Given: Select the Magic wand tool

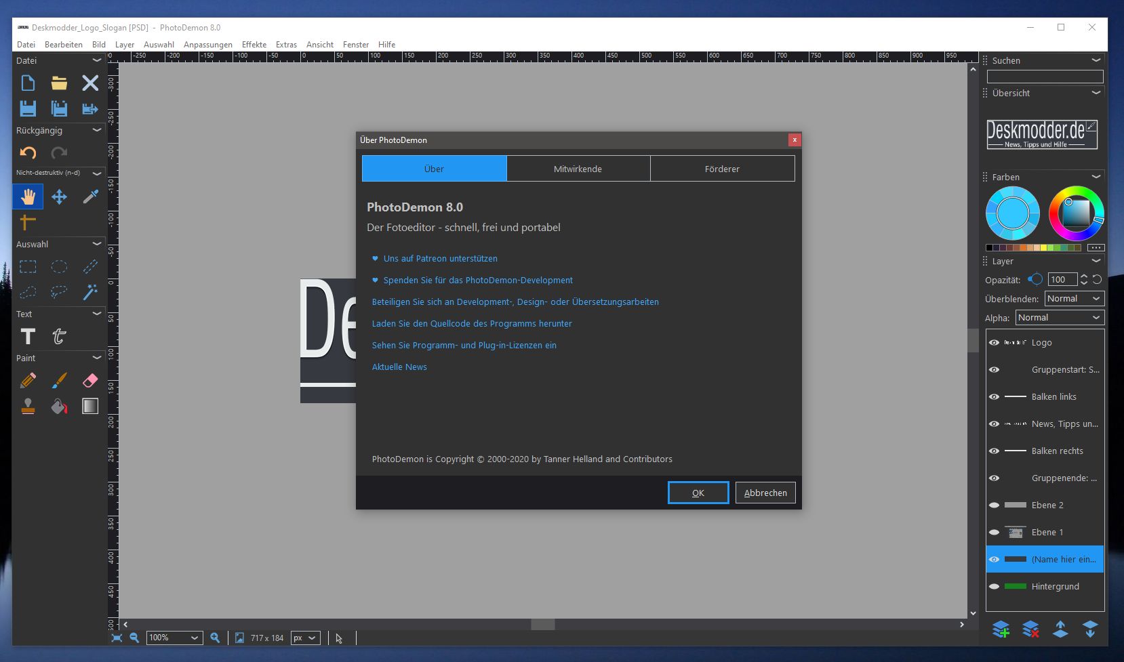Looking at the screenshot, I should point(90,292).
